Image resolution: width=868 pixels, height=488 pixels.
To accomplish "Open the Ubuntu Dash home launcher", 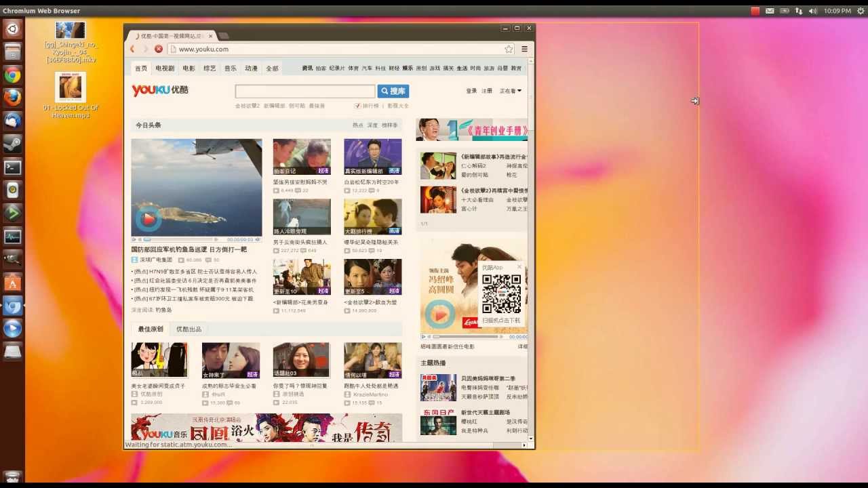I will tap(12, 28).
